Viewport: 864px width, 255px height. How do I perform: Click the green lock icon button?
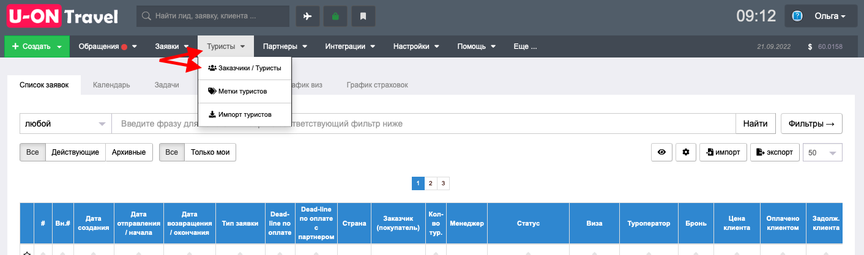tap(335, 17)
